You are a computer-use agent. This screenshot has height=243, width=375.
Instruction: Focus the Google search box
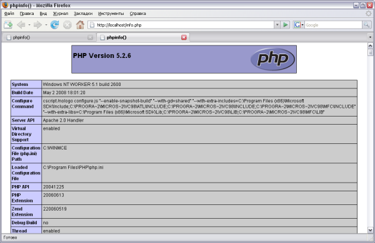(x=333, y=25)
